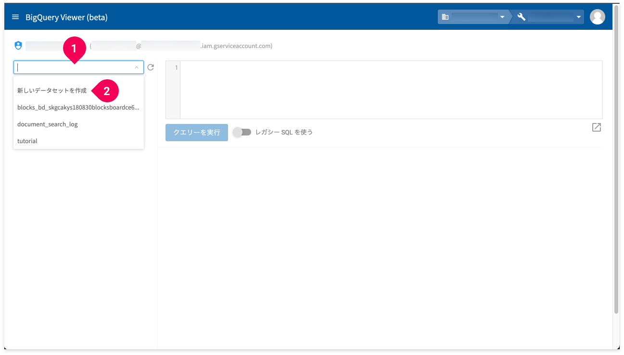The image size is (624, 355).
Task: Open the project selector dropdown arrow
Action: click(x=579, y=17)
